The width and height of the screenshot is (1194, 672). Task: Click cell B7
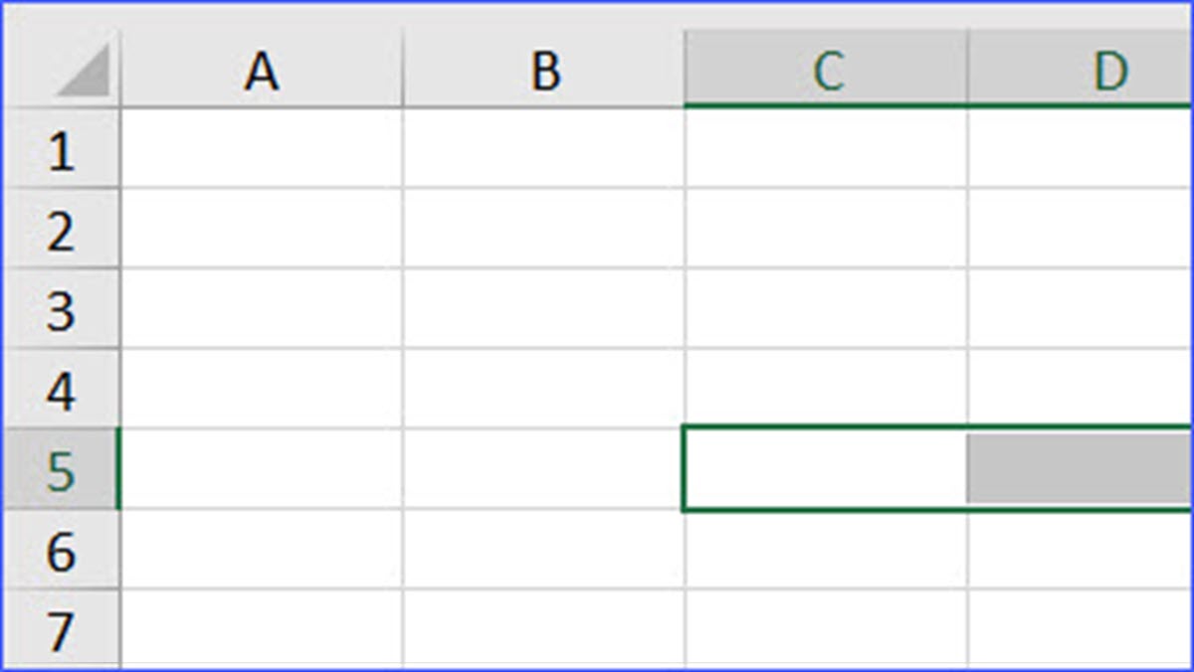coord(544,628)
